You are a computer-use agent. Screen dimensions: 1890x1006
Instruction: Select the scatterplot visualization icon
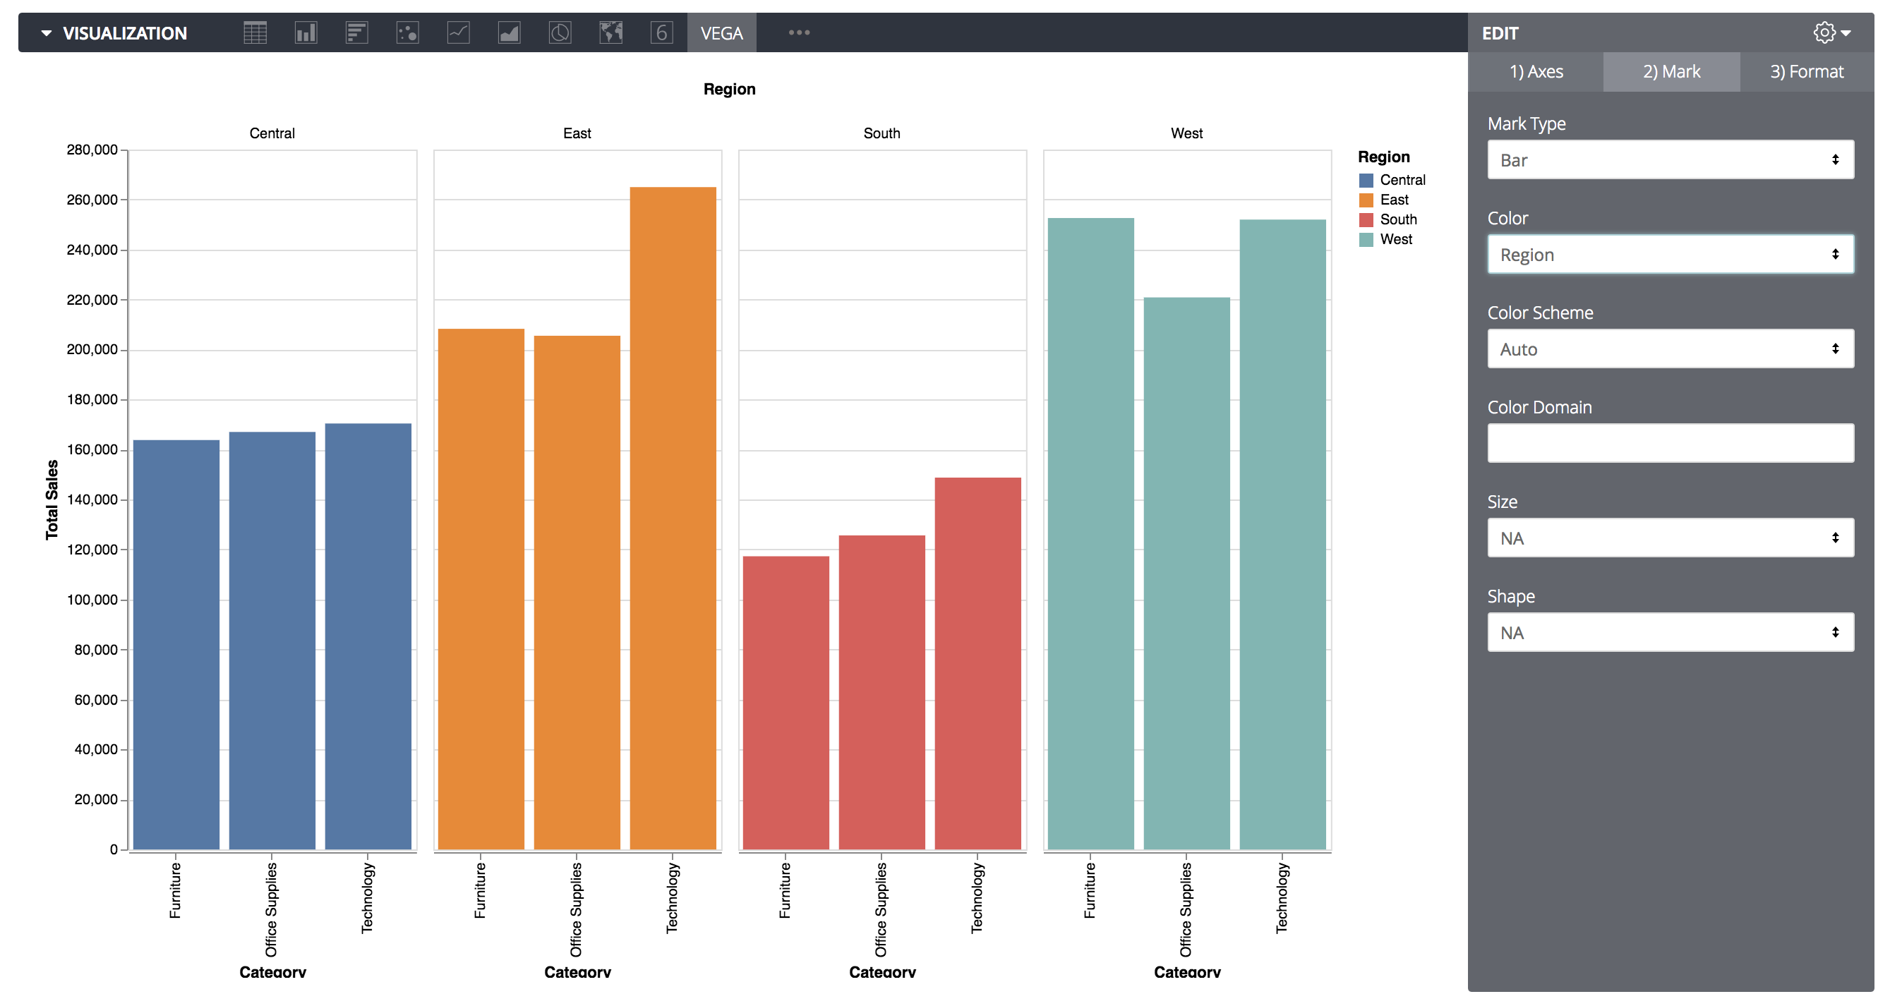coord(407,33)
